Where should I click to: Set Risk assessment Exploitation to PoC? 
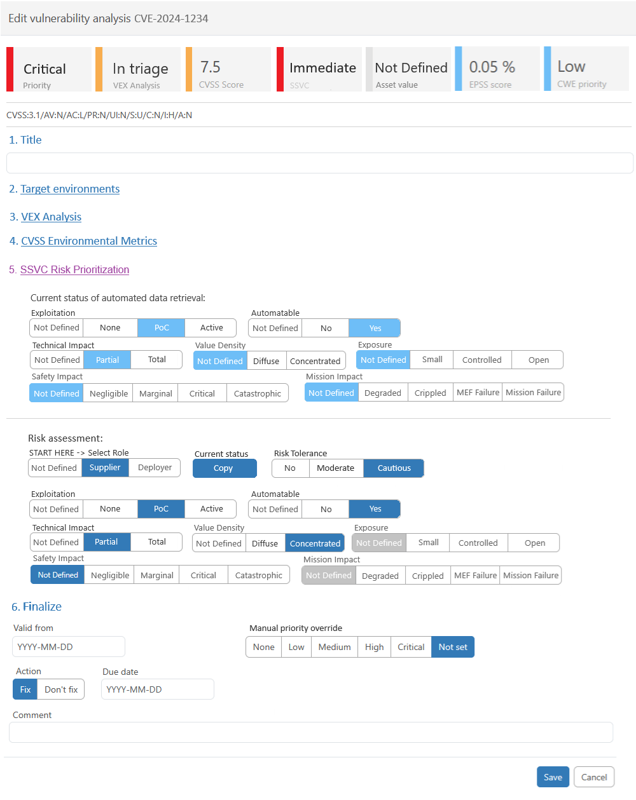point(162,509)
